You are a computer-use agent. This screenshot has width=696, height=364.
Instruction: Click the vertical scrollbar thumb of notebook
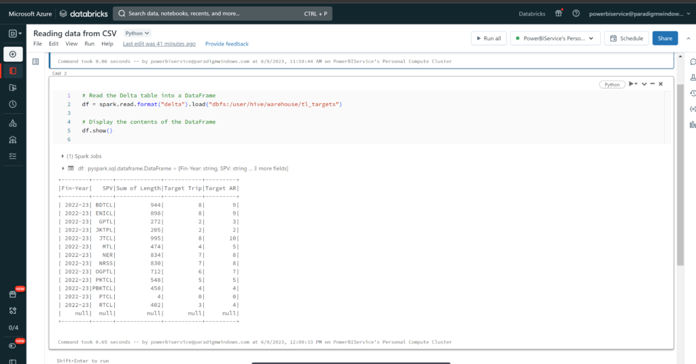pyautogui.click(x=680, y=175)
